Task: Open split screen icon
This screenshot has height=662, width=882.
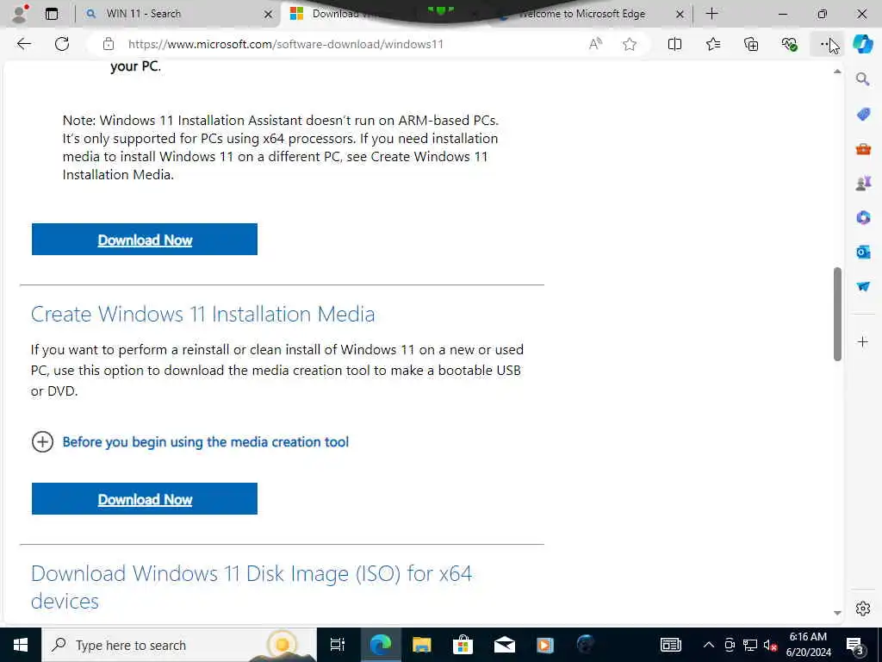Action: tap(674, 44)
